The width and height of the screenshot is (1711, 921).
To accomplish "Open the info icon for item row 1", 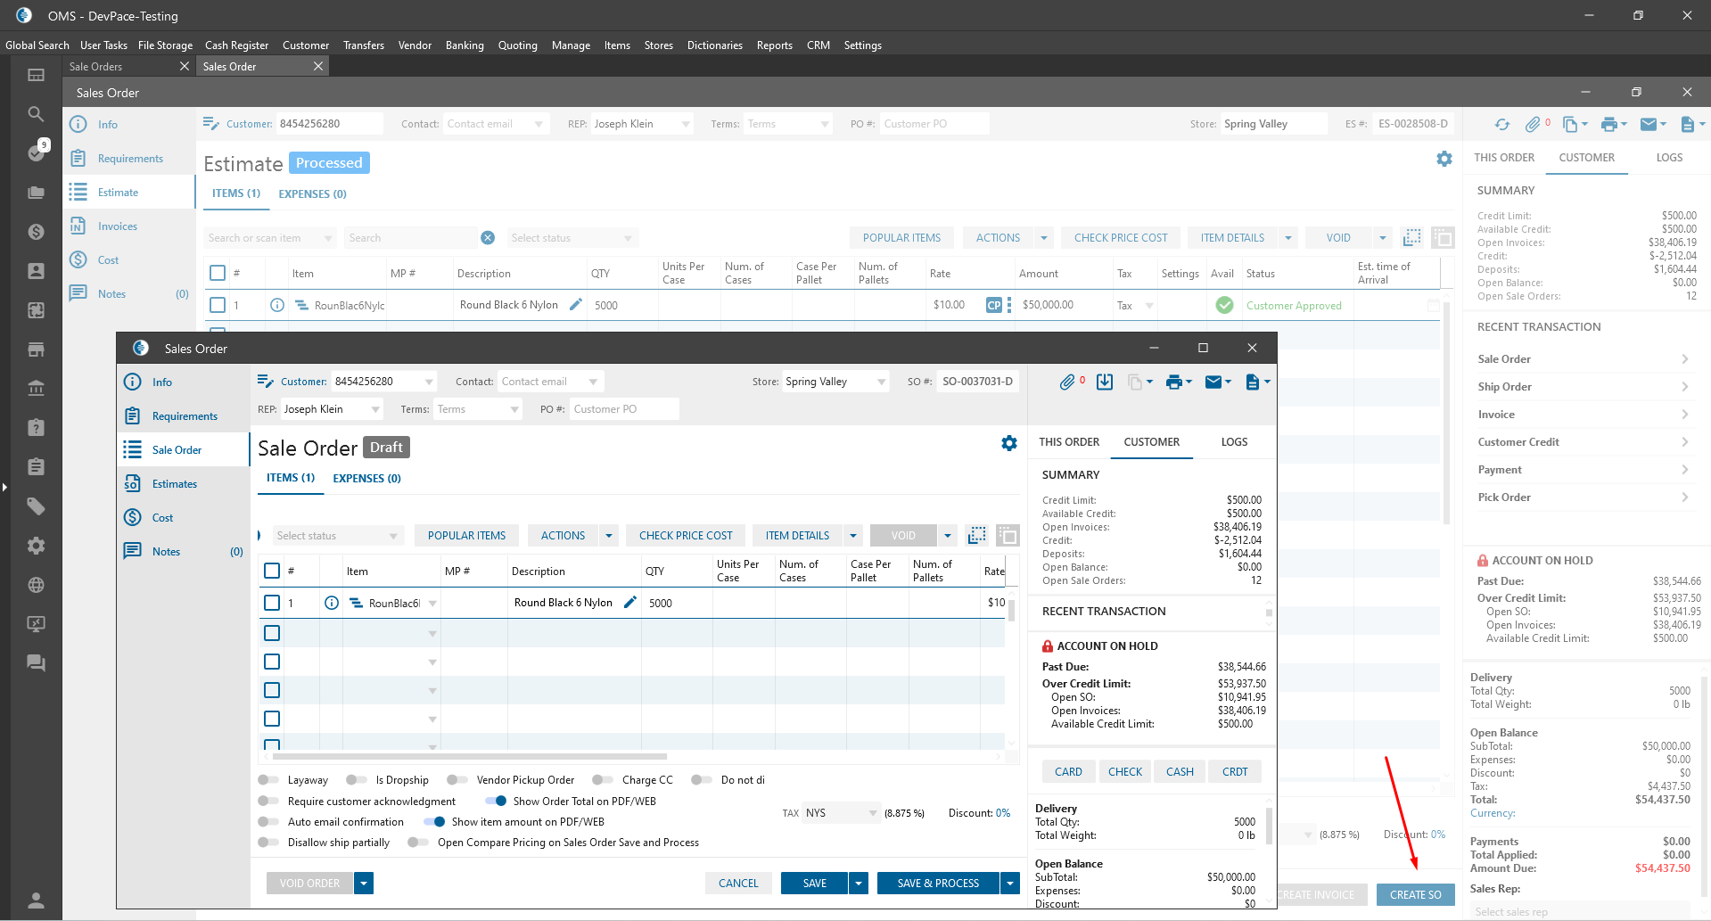I will [x=332, y=603].
